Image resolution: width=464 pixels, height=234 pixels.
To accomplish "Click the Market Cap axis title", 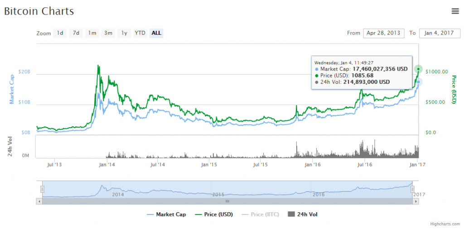I will click(11, 89).
